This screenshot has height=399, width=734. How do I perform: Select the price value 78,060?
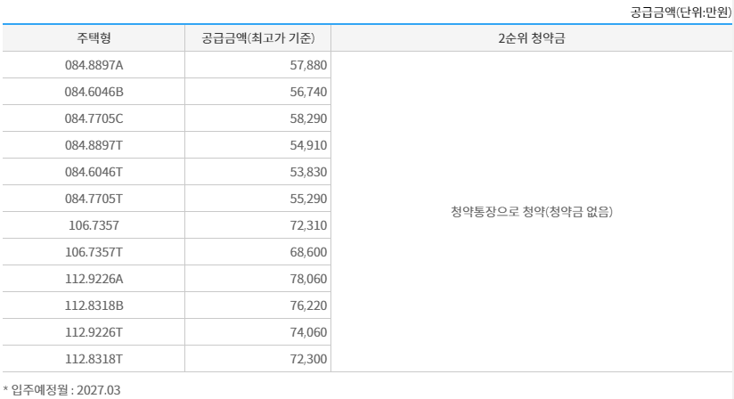308,278
